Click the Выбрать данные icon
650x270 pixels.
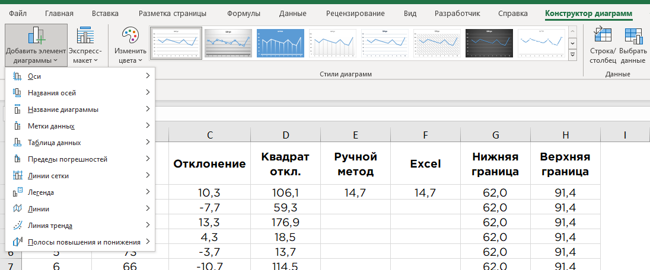click(633, 35)
